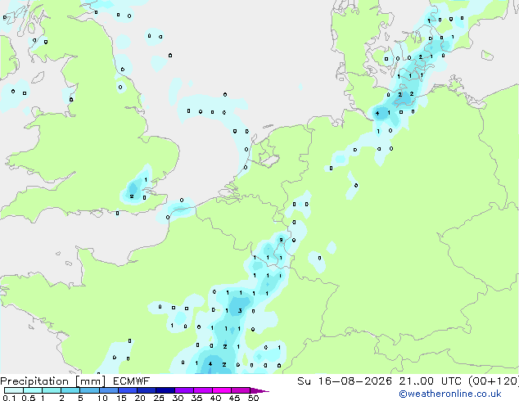Click the '30' legend label
The height and width of the screenshot is (401, 519).
tap(178, 398)
